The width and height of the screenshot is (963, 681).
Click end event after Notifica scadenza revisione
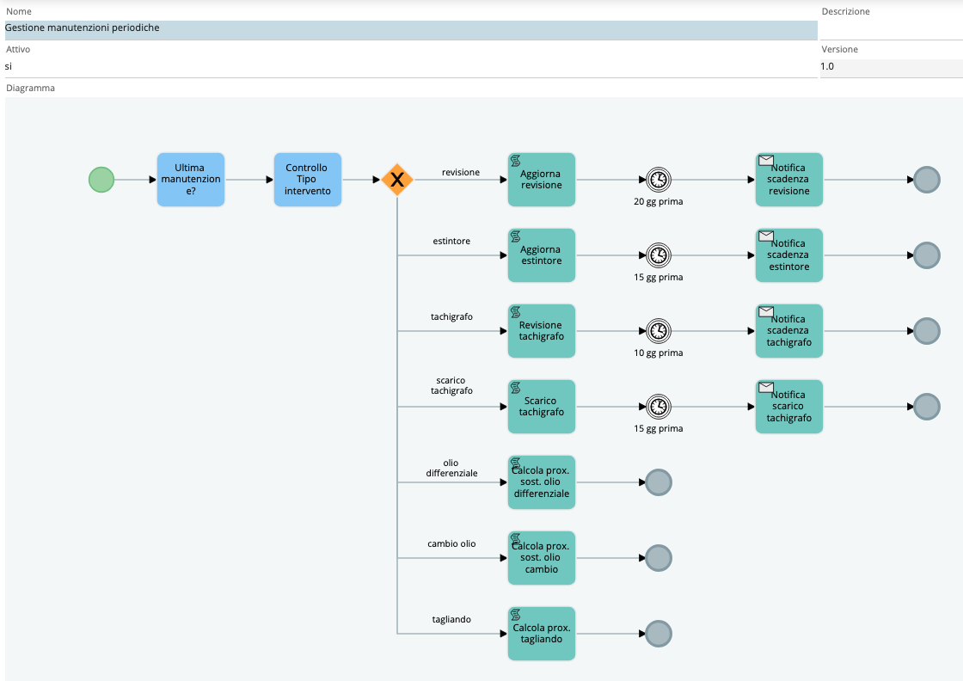pyautogui.click(x=927, y=180)
